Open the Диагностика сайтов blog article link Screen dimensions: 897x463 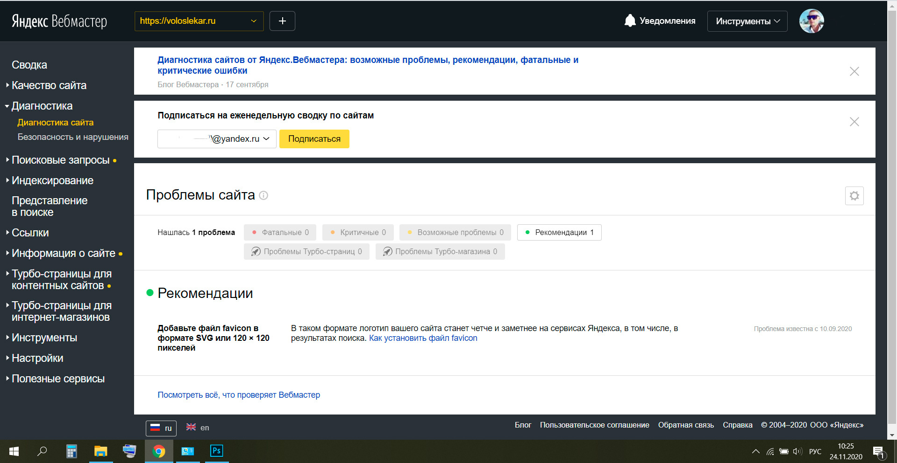coord(368,65)
